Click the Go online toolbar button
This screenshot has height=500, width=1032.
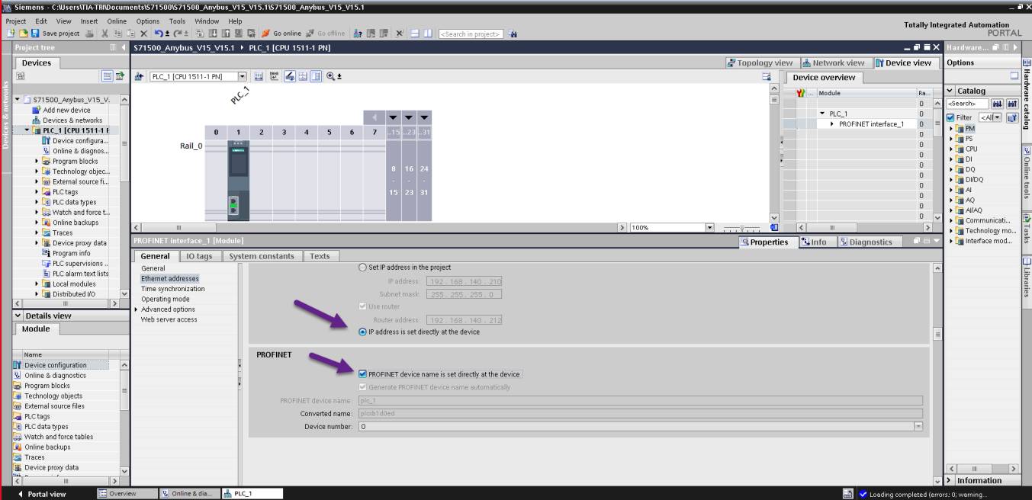(x=286, y=34)
